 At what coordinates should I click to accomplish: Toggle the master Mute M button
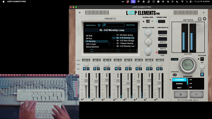pos(202,74)
